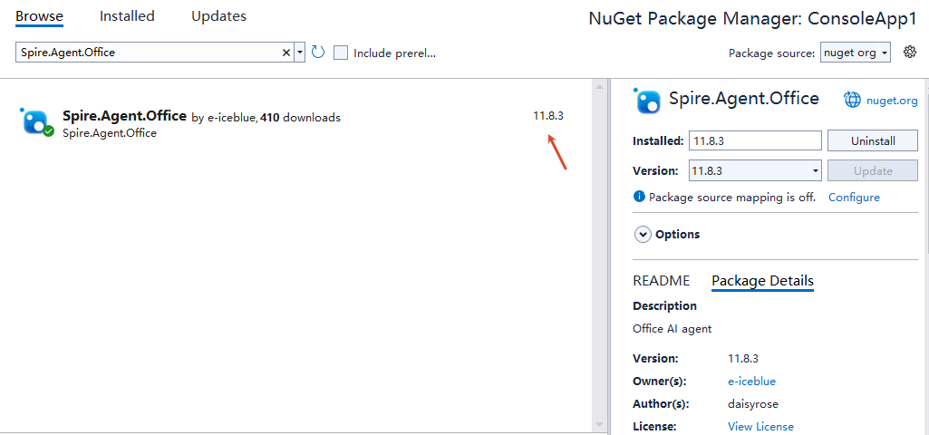This screenshot has height=435, width=929.
Task: Clear the search box with X
Action: [x=286, y=53]
